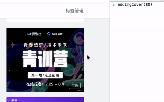
Task: Click the blue console prompt chevron
Action: [114, 5]
